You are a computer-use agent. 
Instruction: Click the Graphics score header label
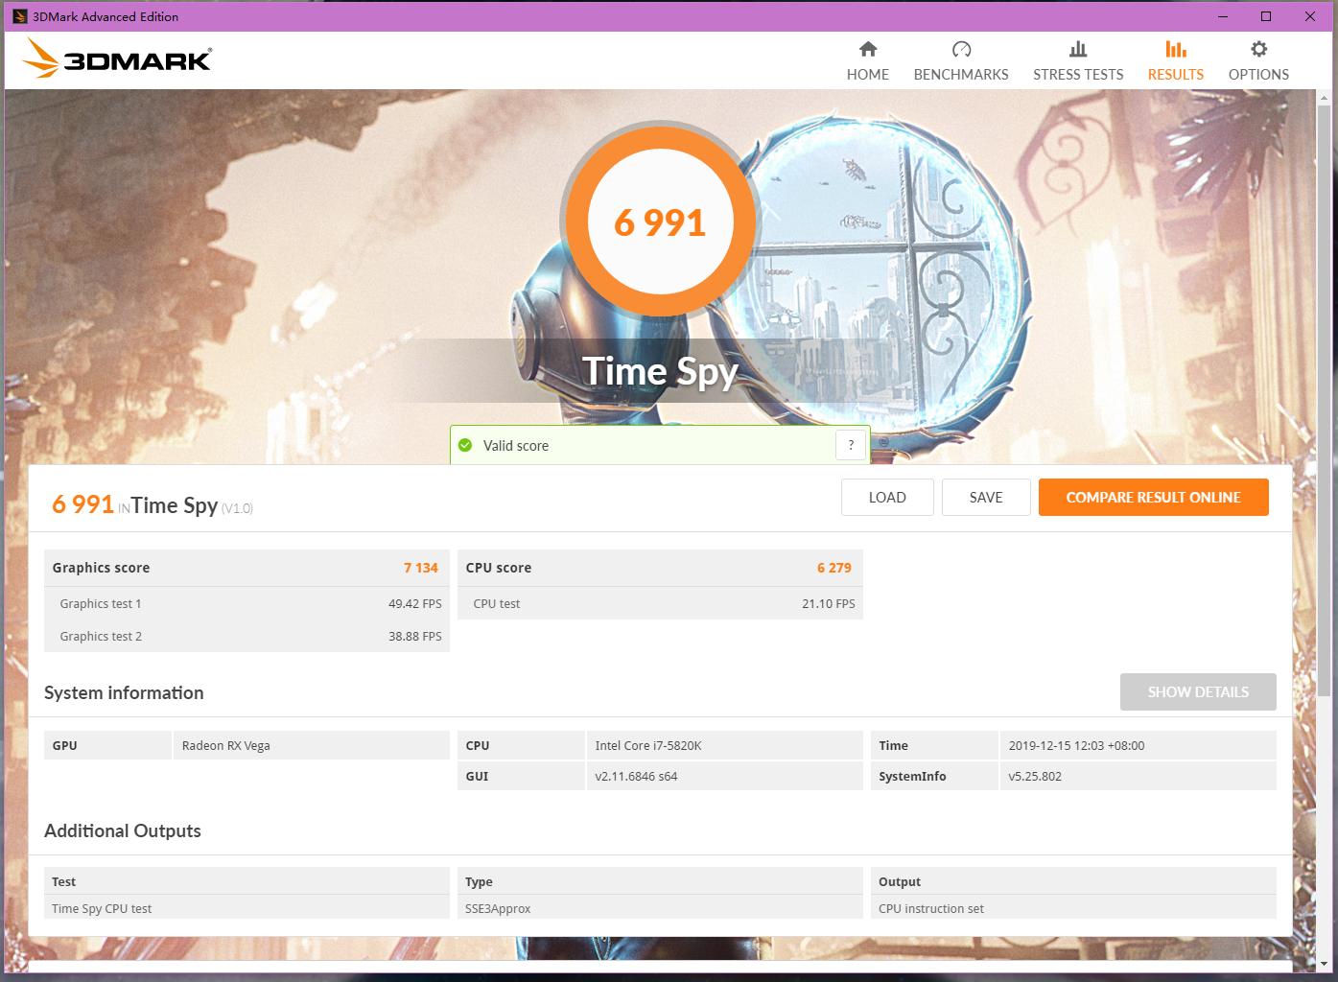pyautogui.click(x=101, y=568)
